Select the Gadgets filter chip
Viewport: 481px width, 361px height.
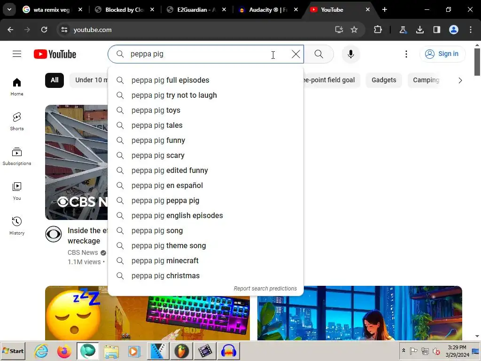coord(384,80)
